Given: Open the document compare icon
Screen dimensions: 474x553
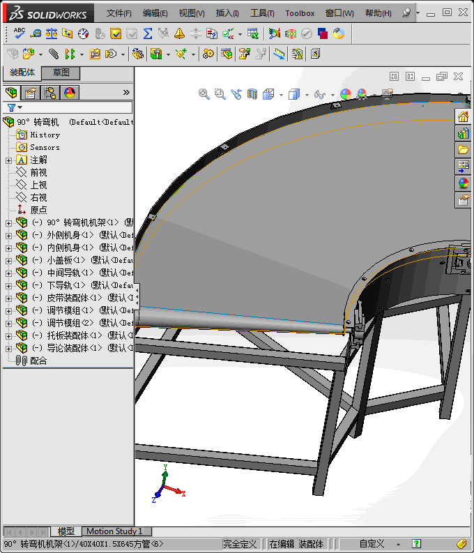Looking at the screenshot, I should pos(211,33).
